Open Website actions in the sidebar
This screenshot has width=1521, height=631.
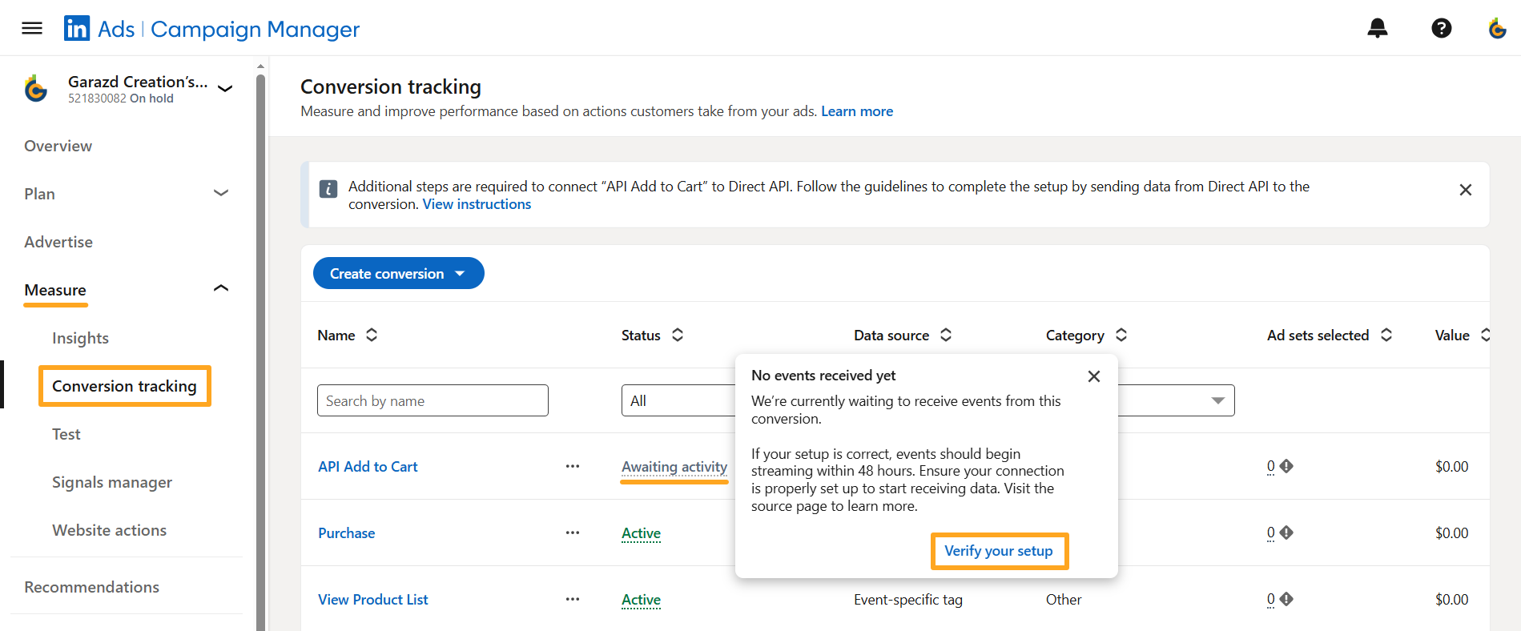click(x=110, y=530)
